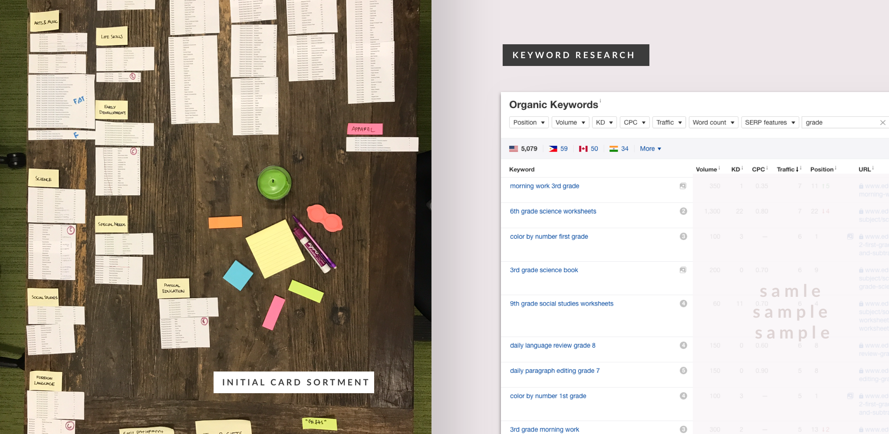This screenshot has width=889, height=434.
Task: Select the Philippines flag 59 filter
Action: [x=558, y=149]
